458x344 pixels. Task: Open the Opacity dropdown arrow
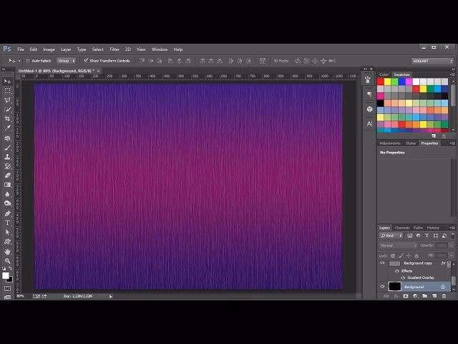(452, 245)
